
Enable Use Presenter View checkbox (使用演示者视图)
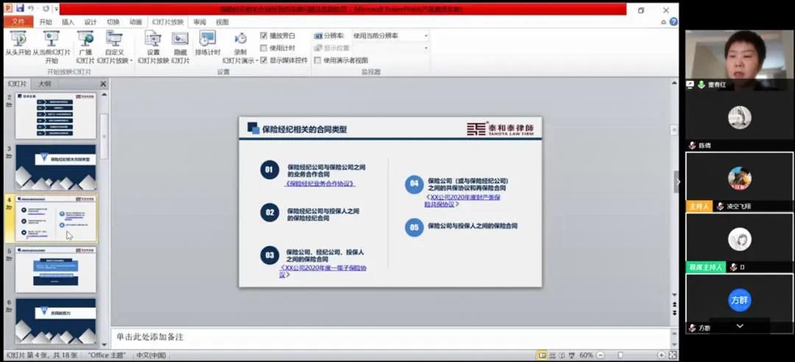coord(318,60)
